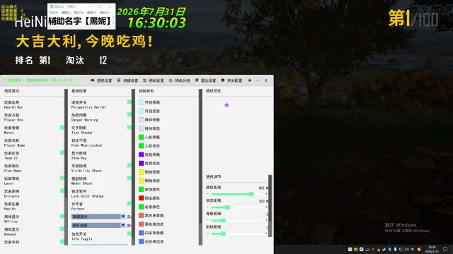Open the 雷达设置 tab
Screen dimensions: 453x254
[x=205, y=80]
